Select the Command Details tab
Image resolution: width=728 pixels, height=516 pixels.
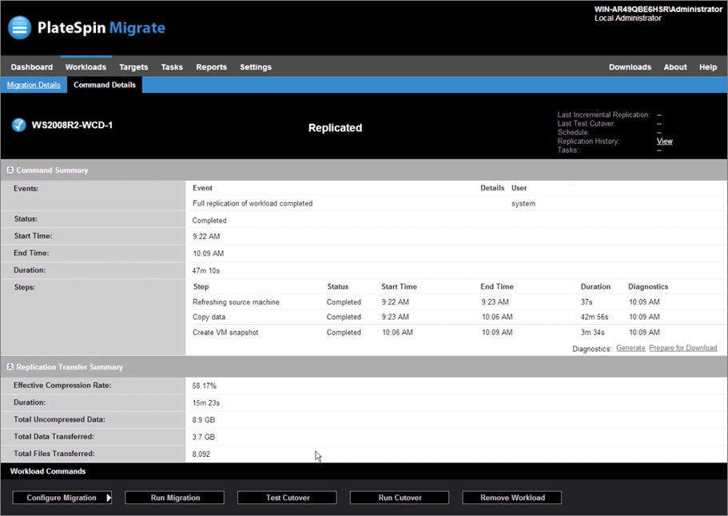(x=105, y=85)
